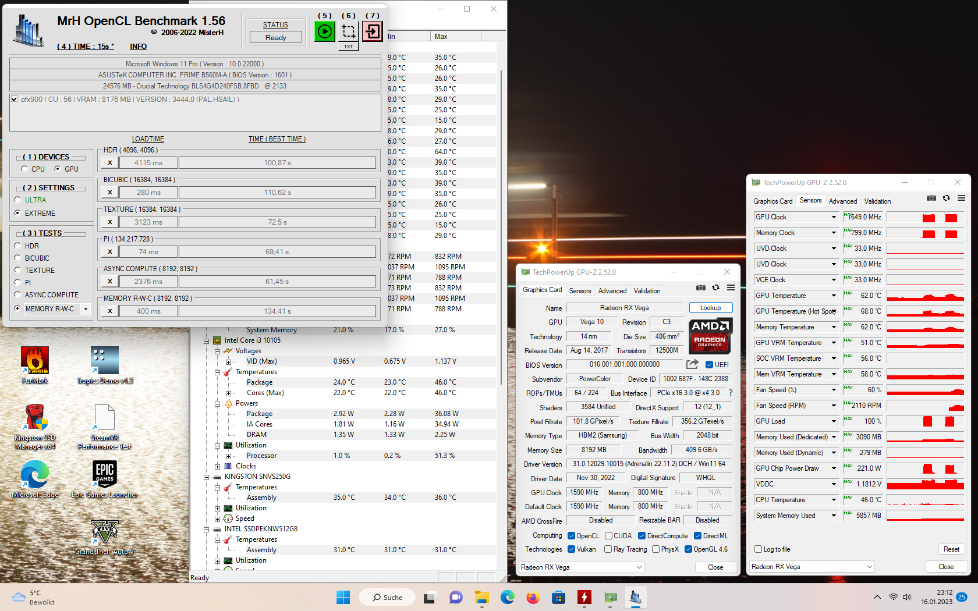Open the Epic Games Launcher desktop shortcut
Screen dimensions: 978x611
[x=105, y=479]
